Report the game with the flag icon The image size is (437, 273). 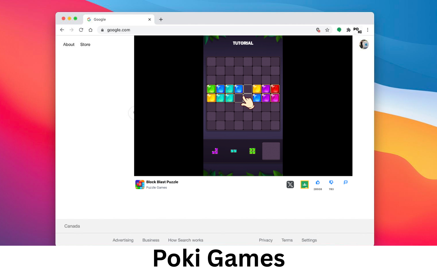(346, 183)
